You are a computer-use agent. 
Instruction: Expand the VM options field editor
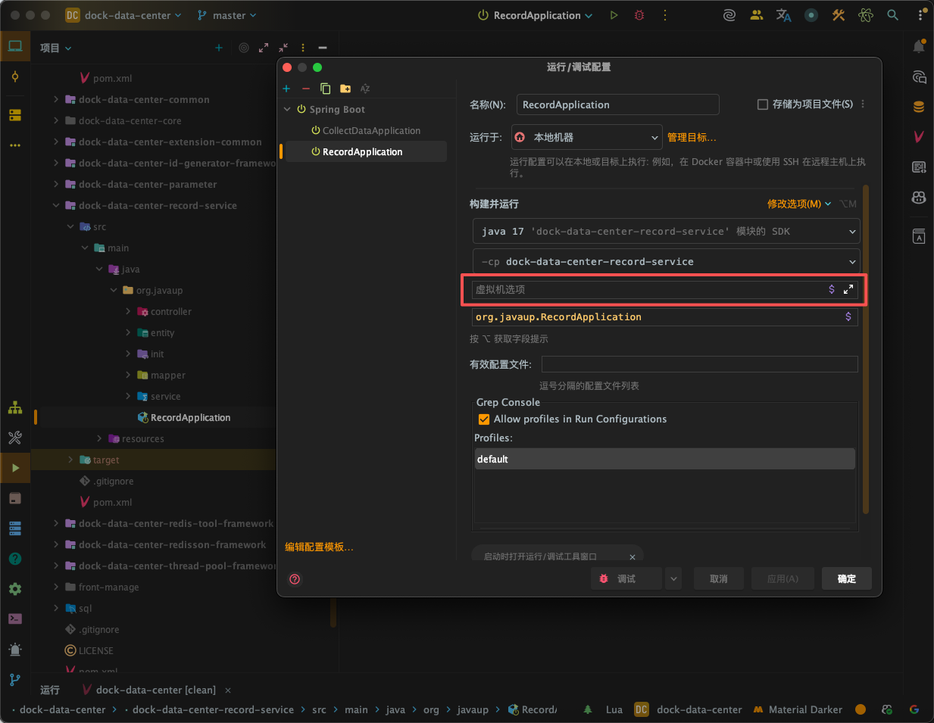pyautogui.click(x=848, y=289)
